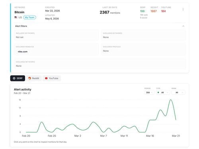The image size is (199, 149).
Task: Open the Rank All dropdown
Action: point(178,93)
